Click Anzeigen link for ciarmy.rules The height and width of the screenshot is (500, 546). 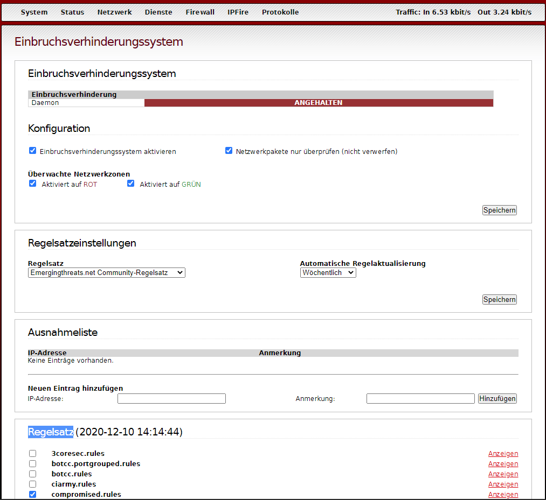[503, 484]
